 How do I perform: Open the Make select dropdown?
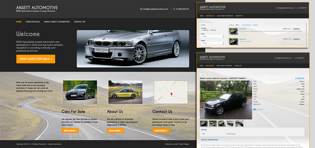(212, 36)
